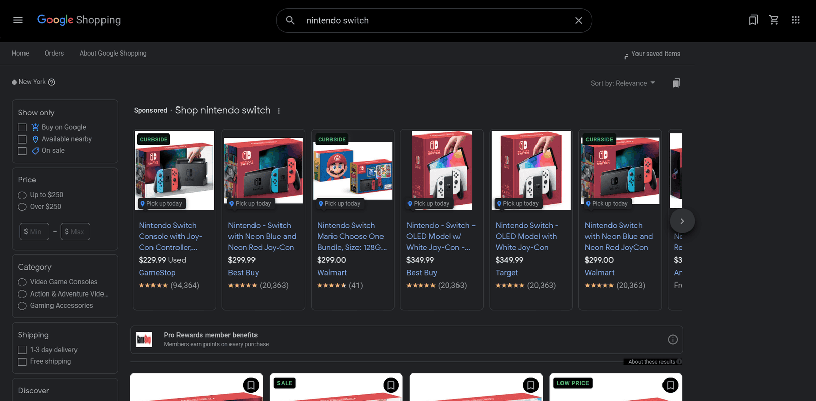Open About Google Shopping tab

(113, 54)
